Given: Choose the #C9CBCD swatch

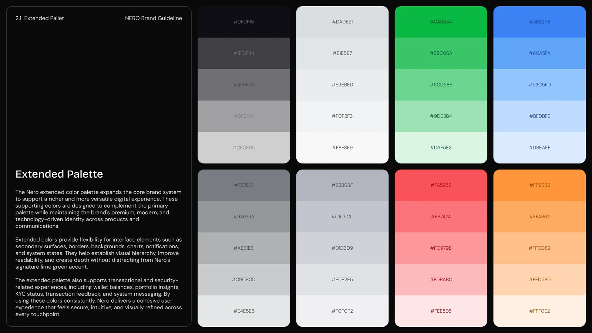Looking at the screenshot, I should (x=244, y=280).
